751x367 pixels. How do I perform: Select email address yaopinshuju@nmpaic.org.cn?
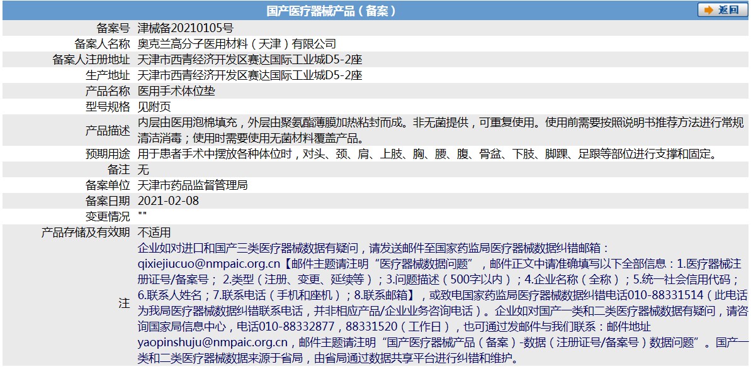pos(212,342)
